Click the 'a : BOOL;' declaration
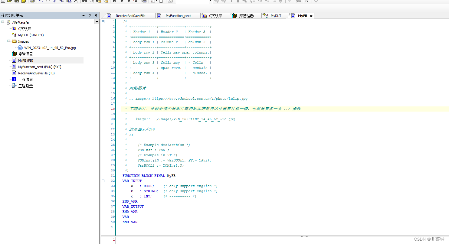This screenshot has width=449, height=244. point(143,186)
